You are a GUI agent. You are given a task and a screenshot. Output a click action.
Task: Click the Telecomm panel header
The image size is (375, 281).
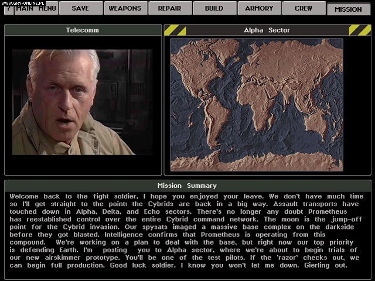pos(83,30)
